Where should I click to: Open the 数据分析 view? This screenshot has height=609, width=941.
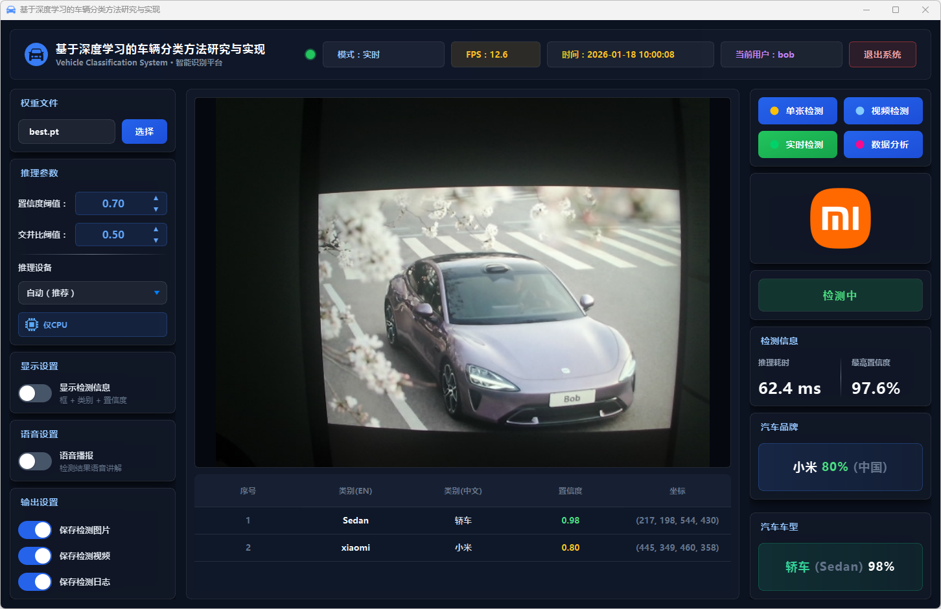tap(883, 144)
